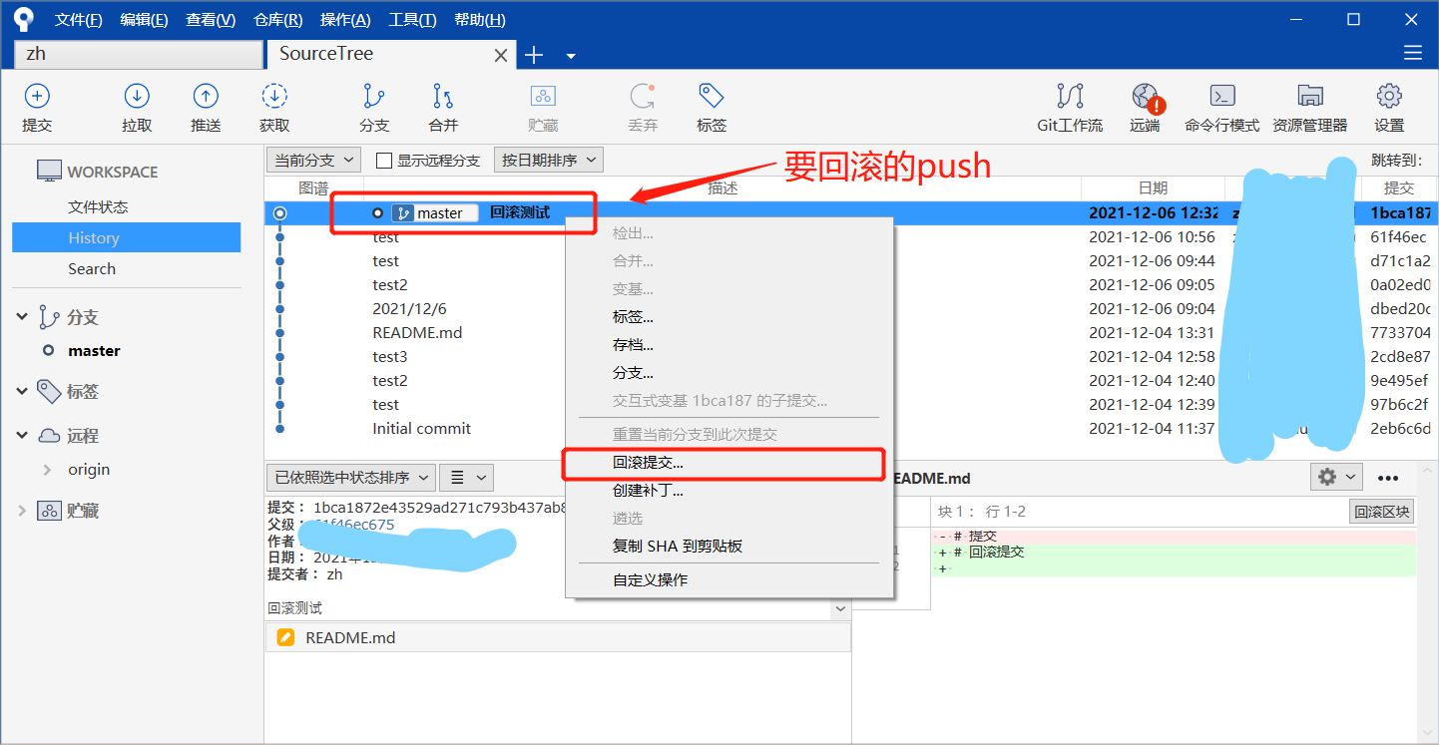Switch to the zh tab

click(138, 54)
